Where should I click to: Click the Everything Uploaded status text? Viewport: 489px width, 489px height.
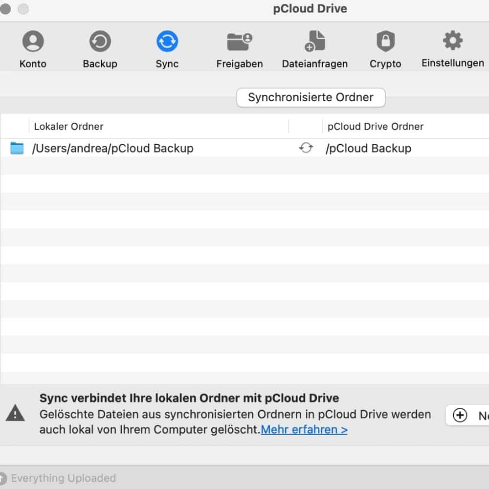[63, 478]
